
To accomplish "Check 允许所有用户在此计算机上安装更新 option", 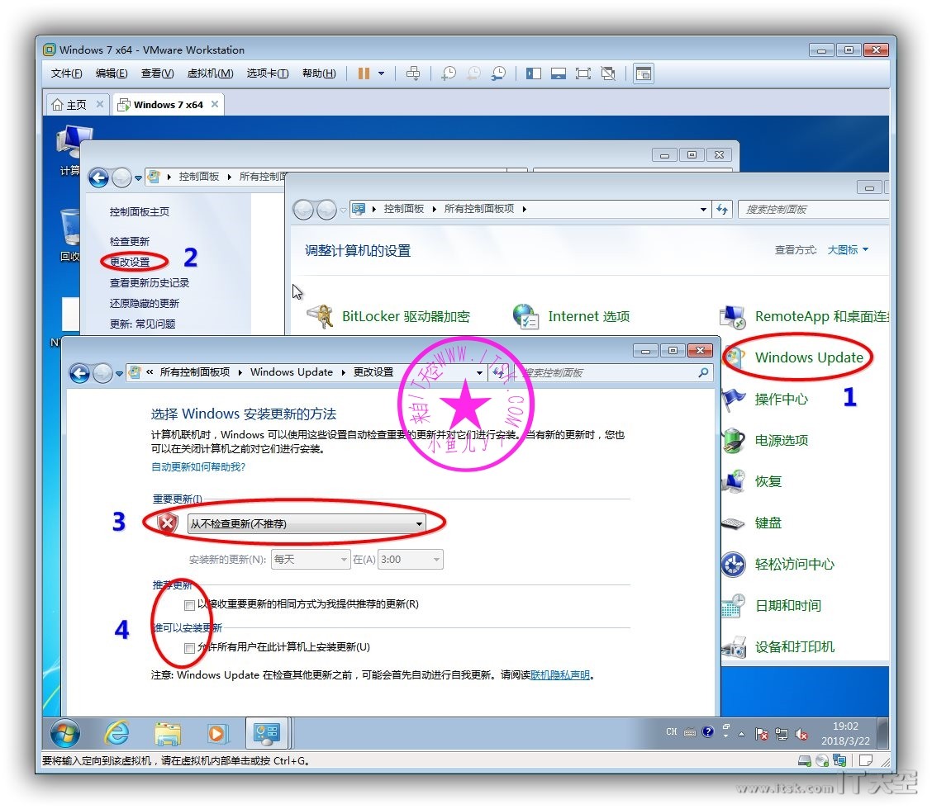I will [190, 647].
